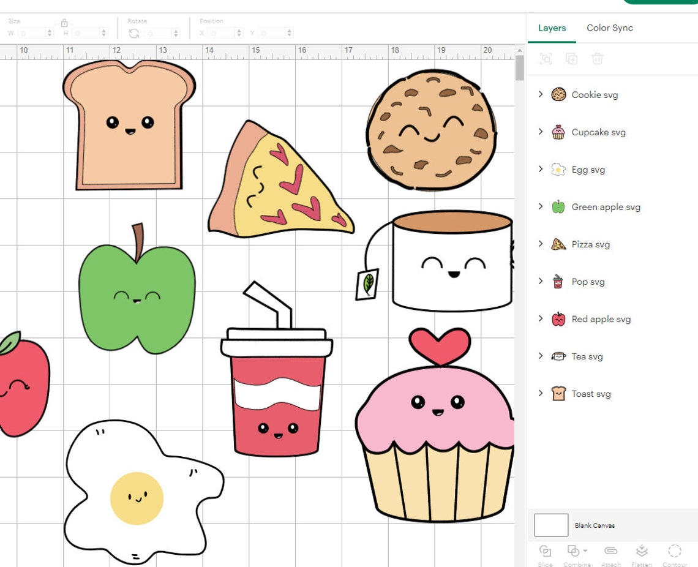Screen dimensions: 698x567
Task: Click the Egg layer thumbnail
Action: click(558, 169)
